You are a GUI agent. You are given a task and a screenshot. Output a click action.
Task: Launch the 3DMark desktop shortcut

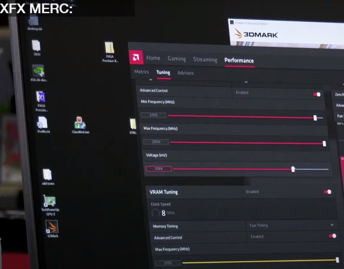[52, 229]
